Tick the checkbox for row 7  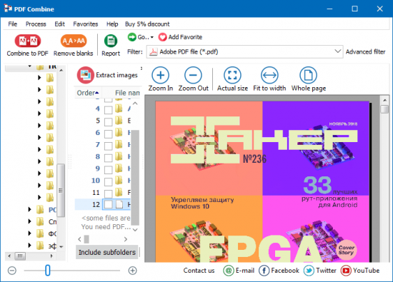click(109, 146)
